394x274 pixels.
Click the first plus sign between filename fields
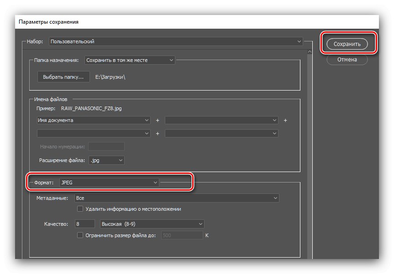[x=157, y=120]
